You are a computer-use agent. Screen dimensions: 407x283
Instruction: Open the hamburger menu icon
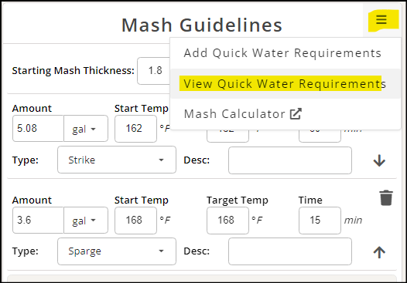coord(381,19)
